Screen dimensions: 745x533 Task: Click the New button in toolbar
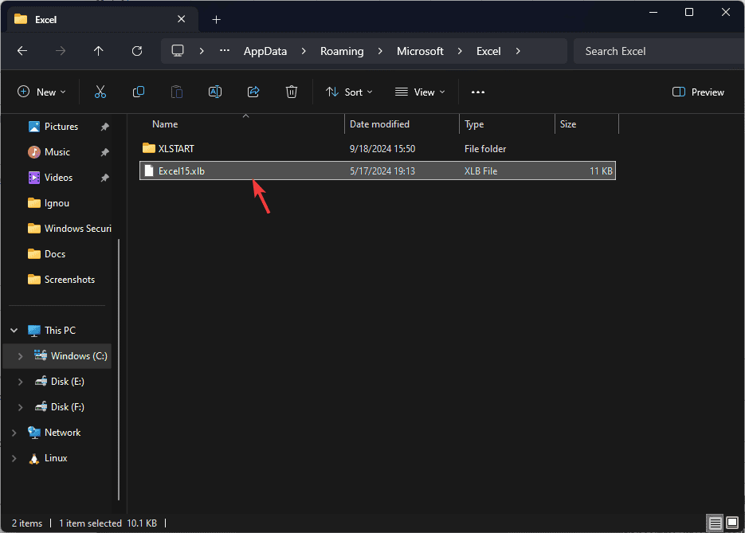point(41,92)
